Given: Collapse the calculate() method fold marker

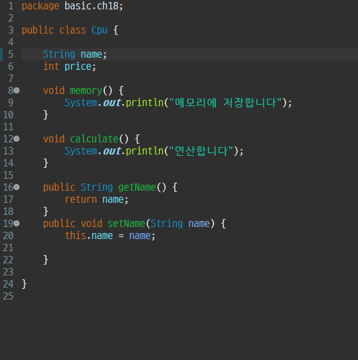Looking at the screenshot, I should point(17,139).
